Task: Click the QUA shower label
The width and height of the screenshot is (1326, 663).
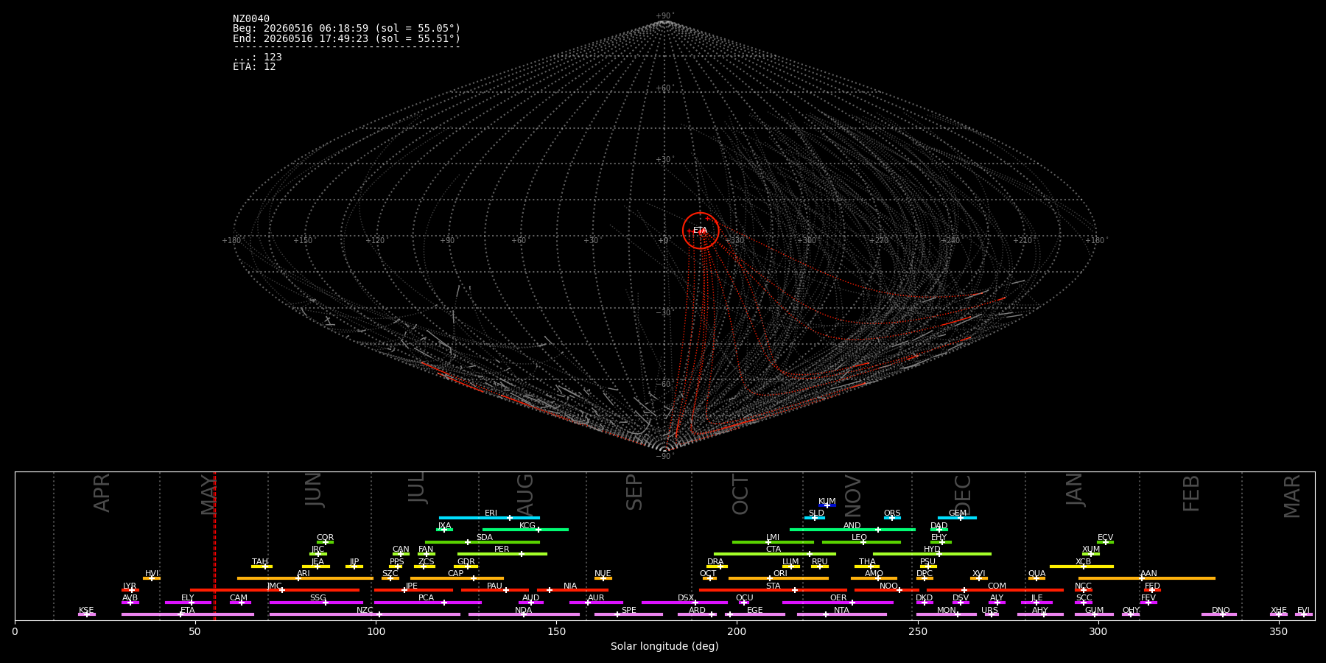Action: [x=1036, y=573]
